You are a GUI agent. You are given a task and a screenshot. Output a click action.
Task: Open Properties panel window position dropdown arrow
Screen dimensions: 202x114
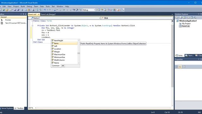[199, 59]
